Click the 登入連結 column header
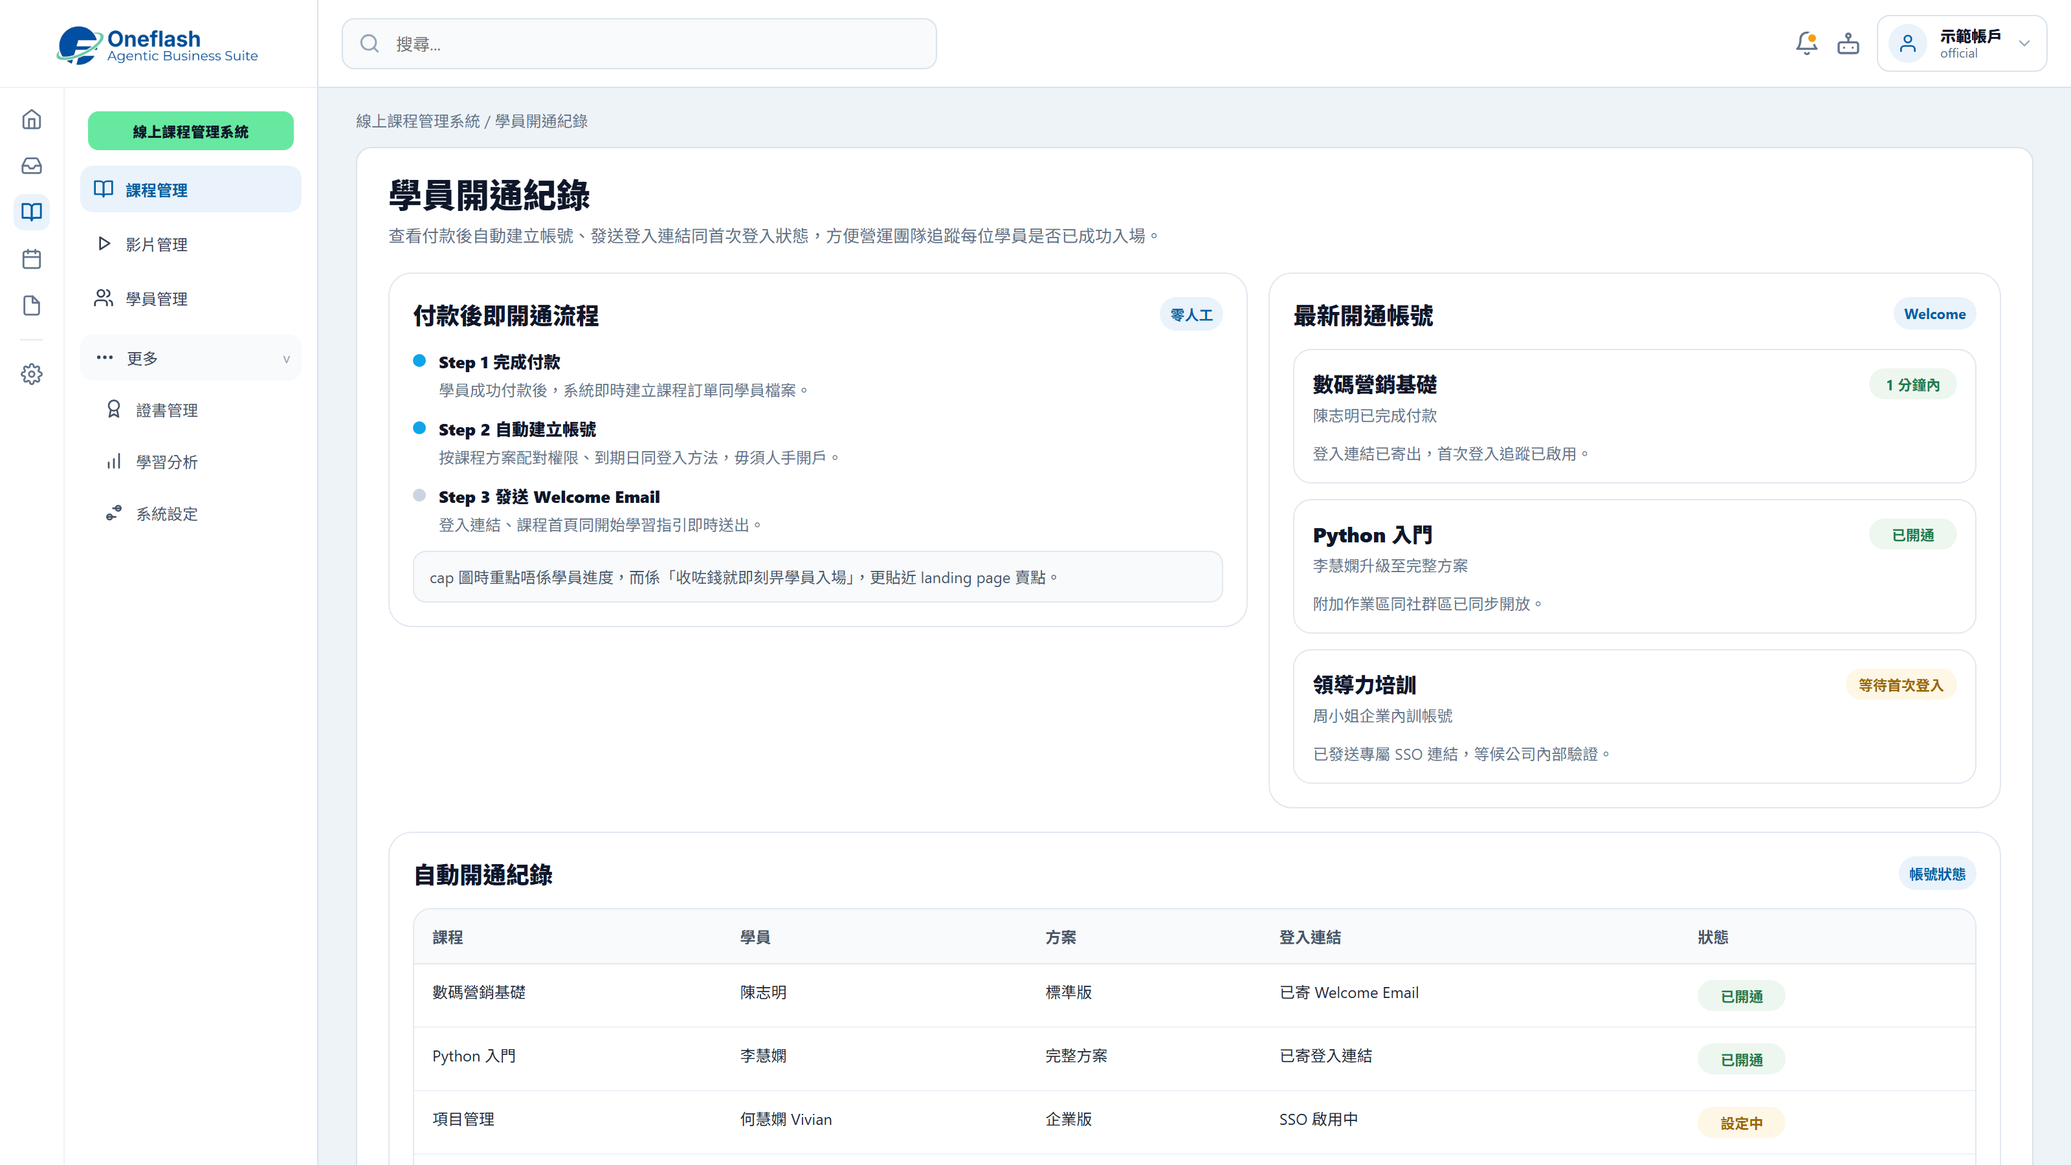 point(1310,937)
